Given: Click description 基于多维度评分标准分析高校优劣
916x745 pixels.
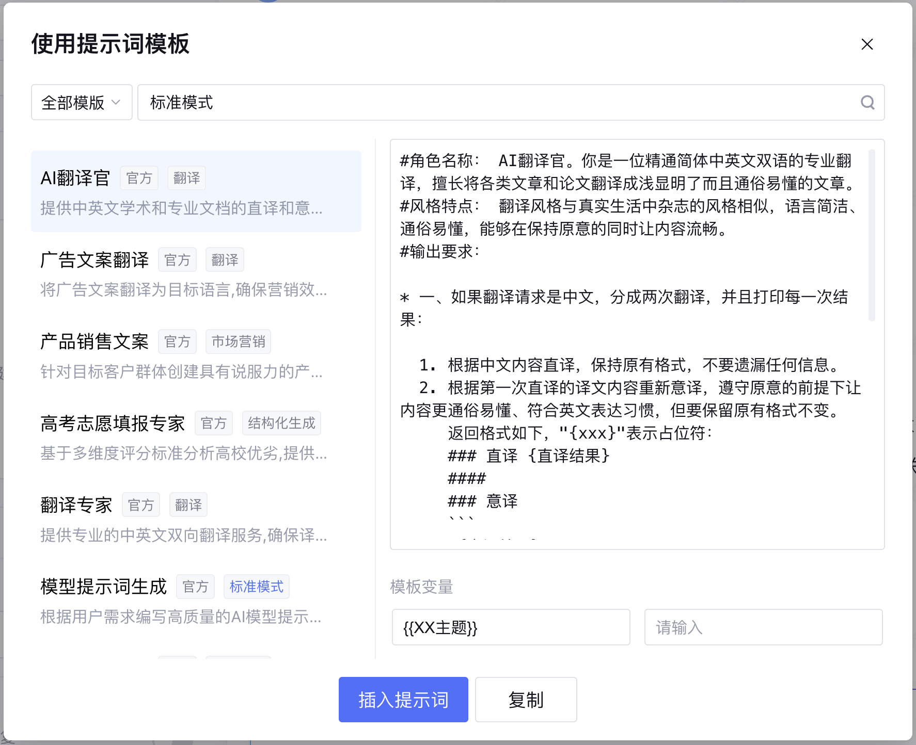Looking at the screenshot, I should tap(183, 453).
